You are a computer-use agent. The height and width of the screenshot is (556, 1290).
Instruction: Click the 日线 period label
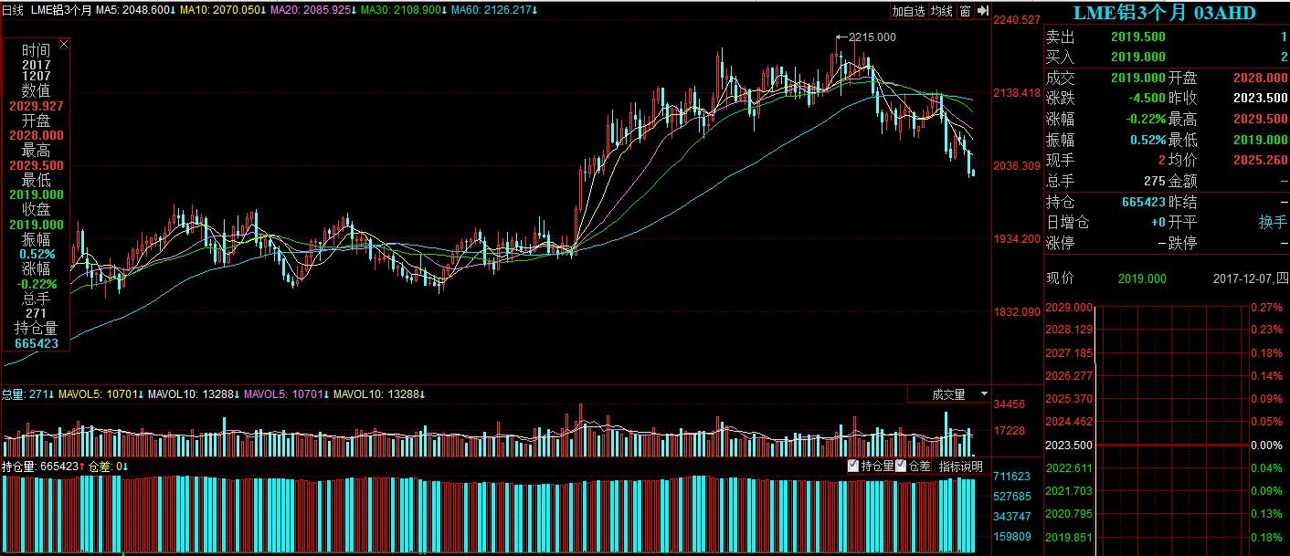pyautogui.click(x=12, y=11)
